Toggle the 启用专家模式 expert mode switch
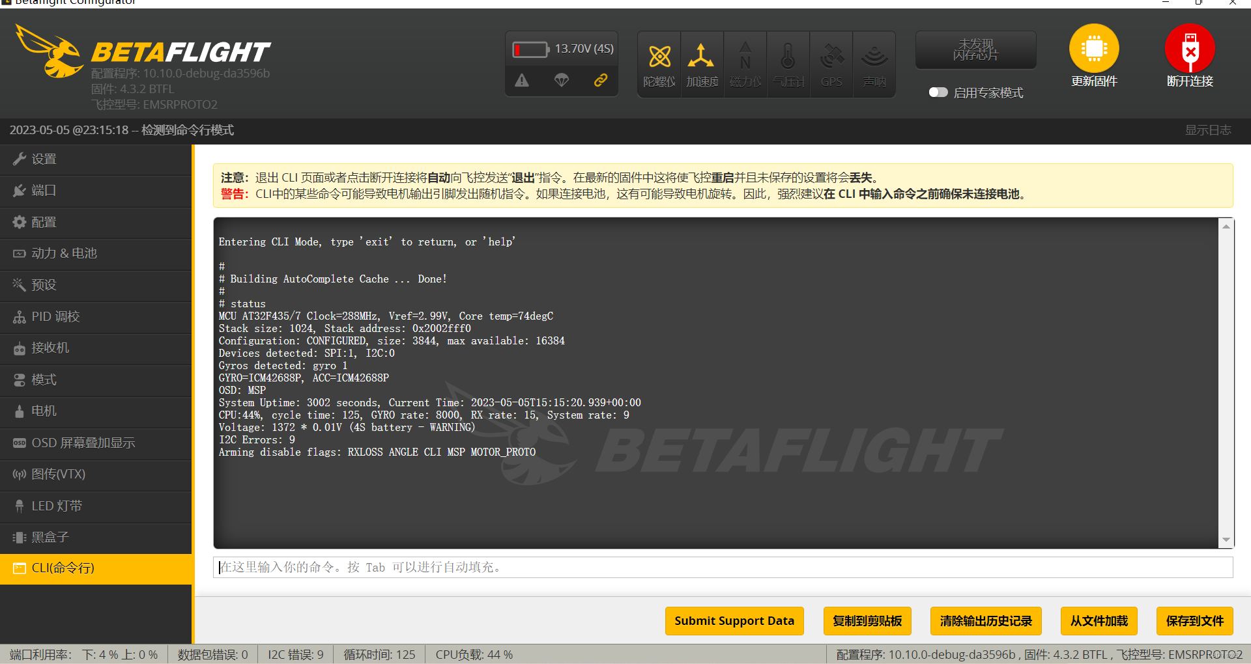The height and width of the screenshot is (664, 1251). point(938,92)
